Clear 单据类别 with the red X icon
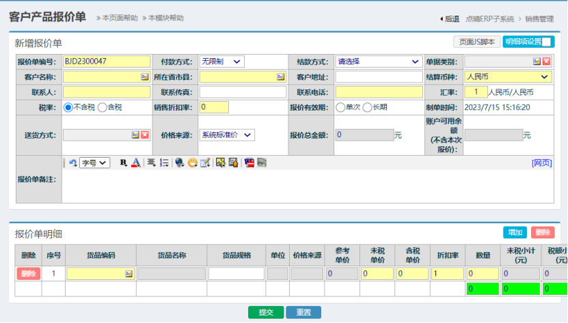 [x=546, y=61]
